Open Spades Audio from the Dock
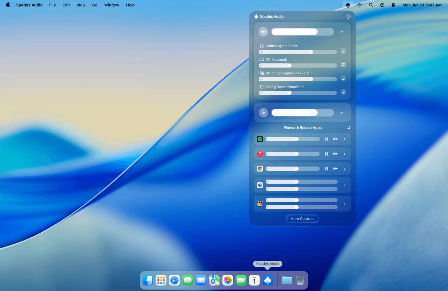The image size is (448, 291). [x=268, y=280]
